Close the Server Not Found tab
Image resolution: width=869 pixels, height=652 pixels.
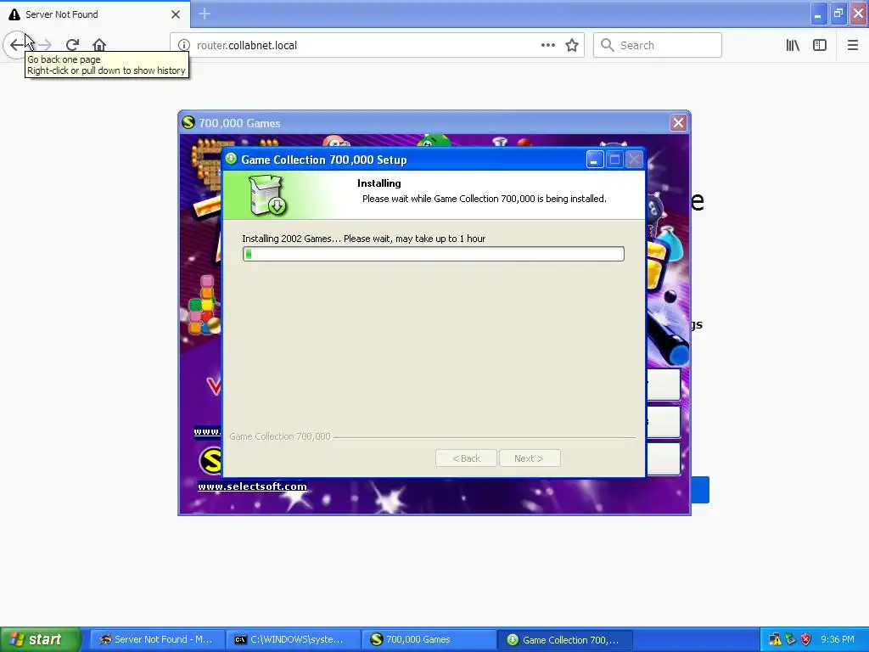[x=176, y=14]
